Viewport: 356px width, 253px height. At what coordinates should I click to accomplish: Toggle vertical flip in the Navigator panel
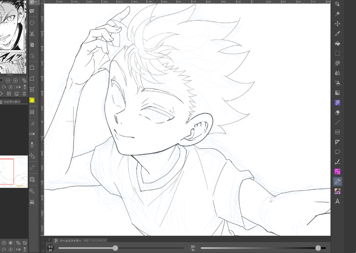25,249
